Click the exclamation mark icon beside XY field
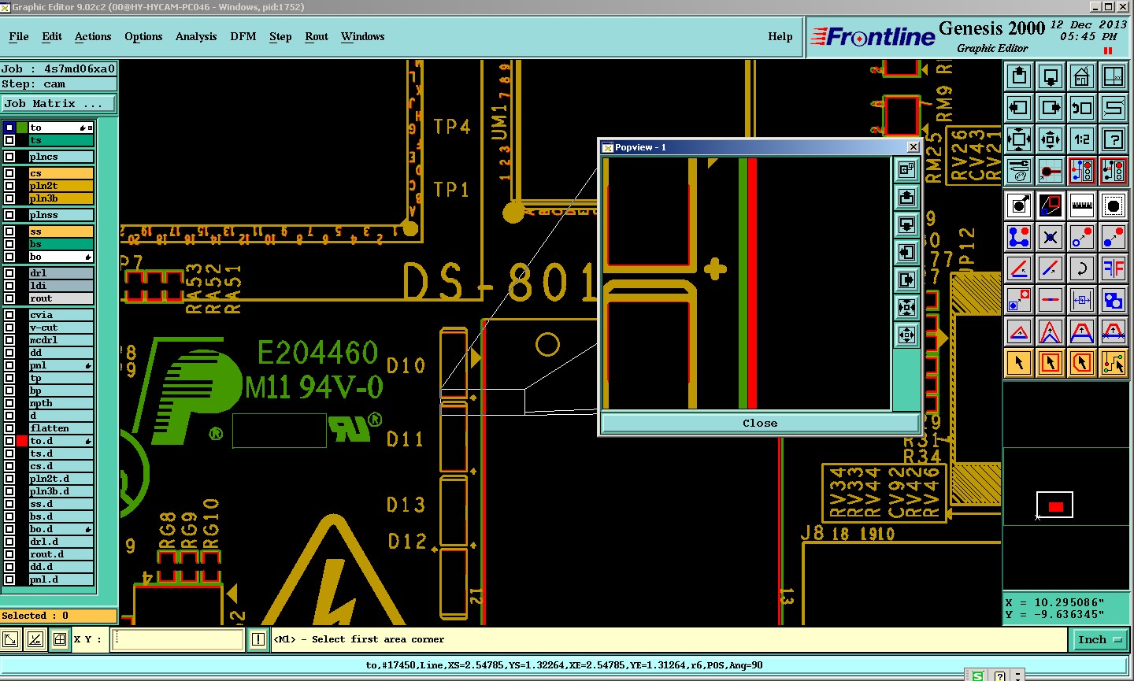 coord(258,639)
